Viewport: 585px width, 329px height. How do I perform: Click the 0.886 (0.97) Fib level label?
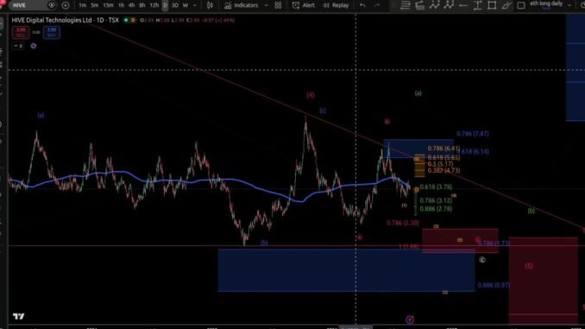click(494, 285)
